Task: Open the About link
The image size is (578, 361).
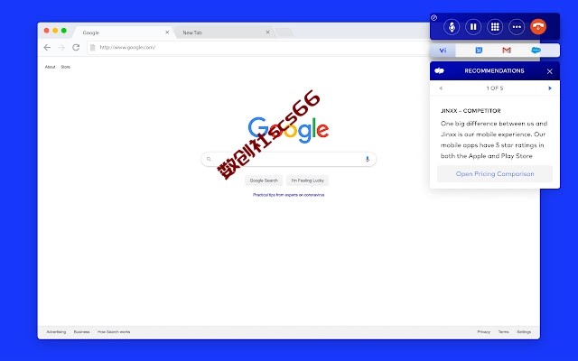Action: pos(51,67)
